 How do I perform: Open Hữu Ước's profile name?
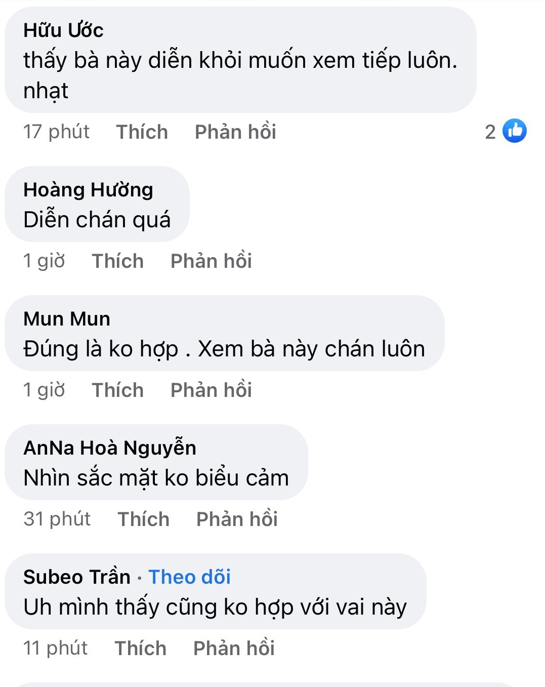(x=63, y=30)
